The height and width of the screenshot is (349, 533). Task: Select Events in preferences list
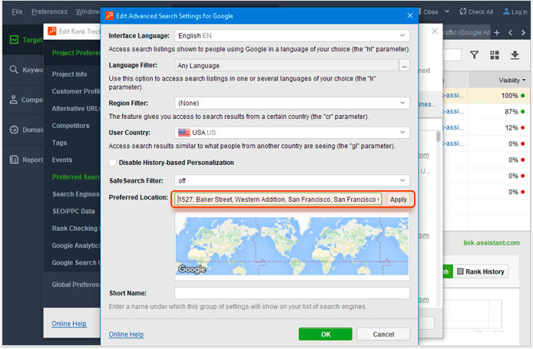tap(62, 160)
